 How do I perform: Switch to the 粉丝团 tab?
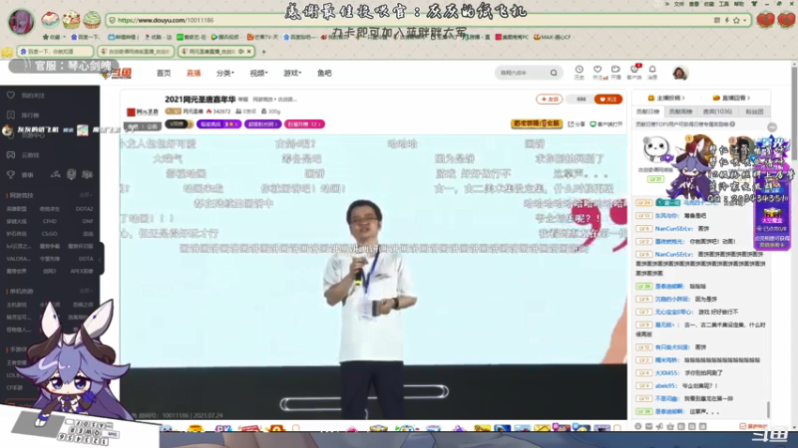pos(754,112)
